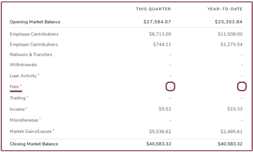
Task: Click the circled Fees dash under This Quarter
Action: 170,87
